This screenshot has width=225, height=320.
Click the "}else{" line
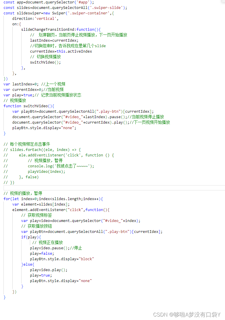pyautogui.click(x=28, y=265)
